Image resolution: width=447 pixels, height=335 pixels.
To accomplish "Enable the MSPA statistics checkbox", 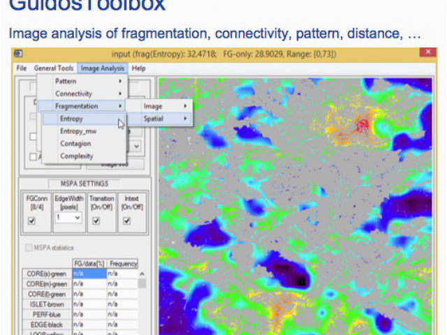I will point(29,248).
